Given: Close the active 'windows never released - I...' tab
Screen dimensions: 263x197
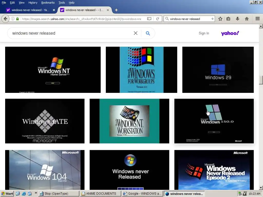Looking at the screenshot, I should pos(108,10).
